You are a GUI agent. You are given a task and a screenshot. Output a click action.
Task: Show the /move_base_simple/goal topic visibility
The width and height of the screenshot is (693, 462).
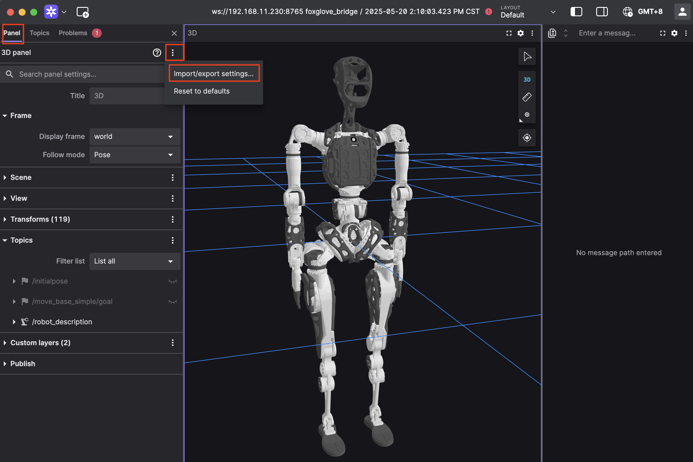point(172,302)
